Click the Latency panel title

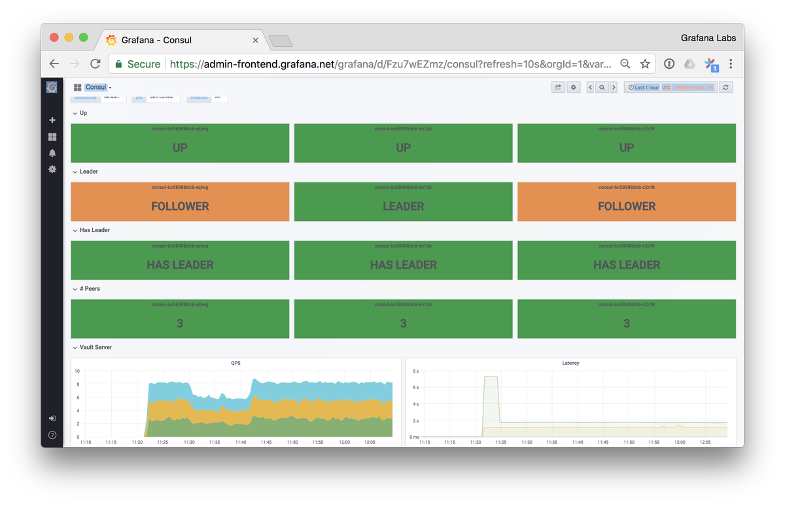tap(570, 363)
